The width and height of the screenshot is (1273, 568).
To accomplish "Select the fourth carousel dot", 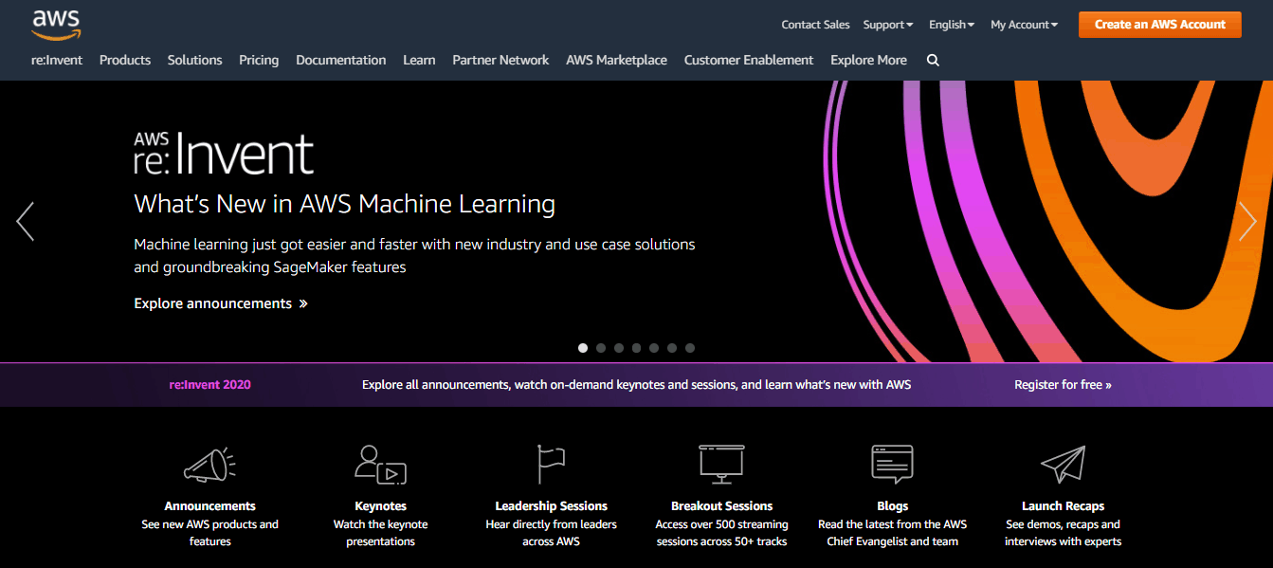I will click(637, 348).
